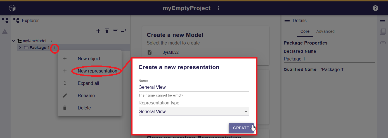Collapse the myNewModel tree node

point(13,41)
